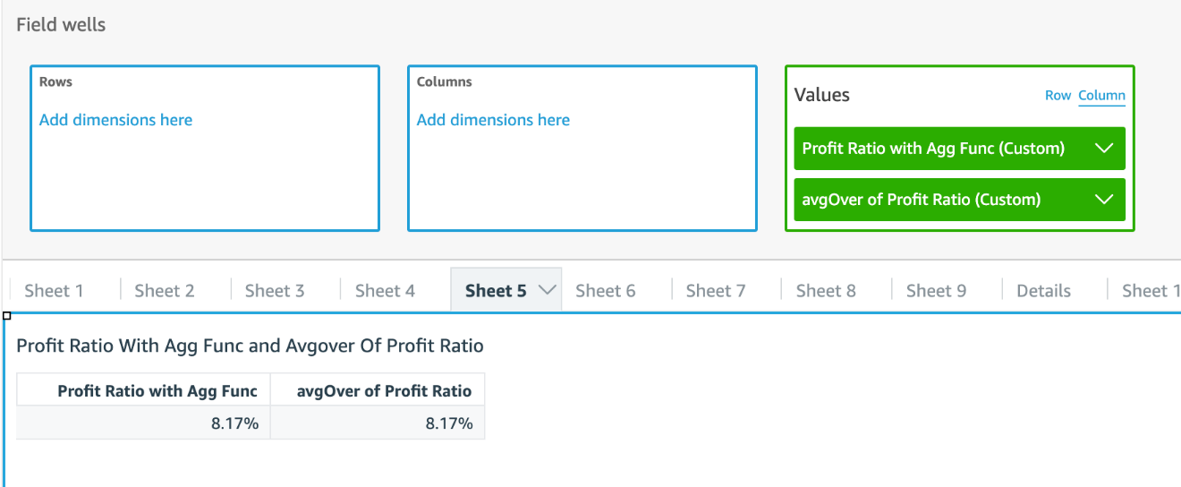Click the visual title text
The height and width of the screenshot is (487, 1181).
tap(250, 346)
